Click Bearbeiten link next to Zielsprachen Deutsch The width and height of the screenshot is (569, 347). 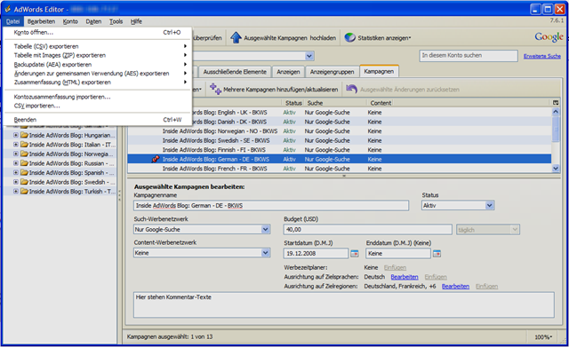pyautogui.click(x=405, y=277)
